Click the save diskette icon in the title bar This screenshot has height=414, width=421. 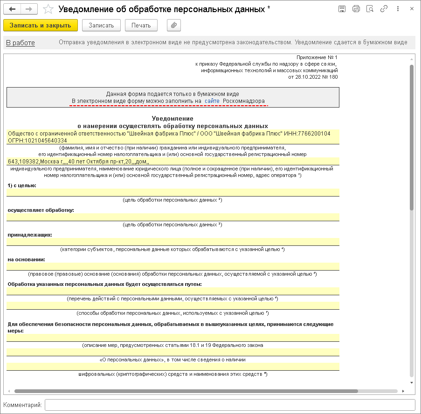point(342,9)
